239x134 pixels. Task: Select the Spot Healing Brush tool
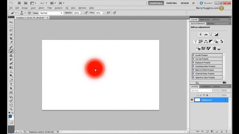11,47
